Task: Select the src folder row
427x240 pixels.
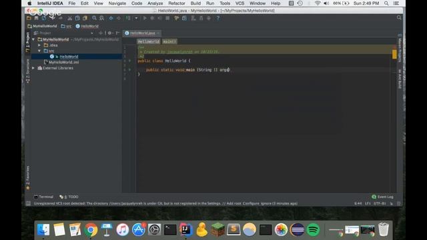Action: pyautogui.click(x=77, y=51)
